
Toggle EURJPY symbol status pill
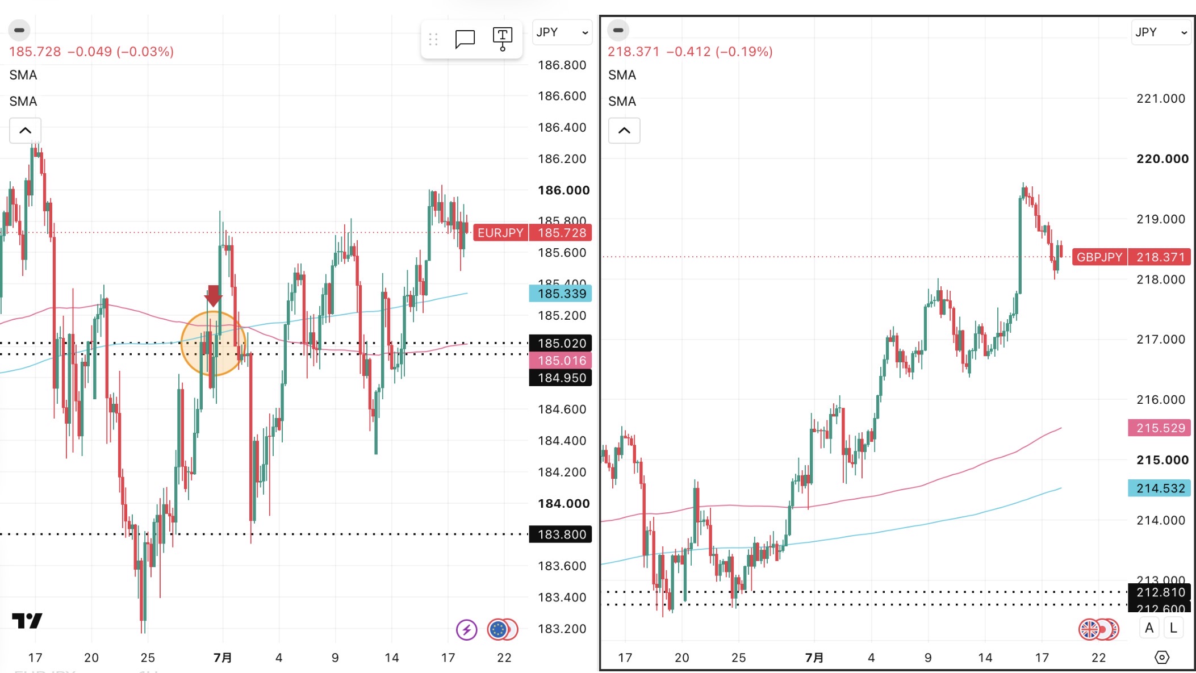[19, 30]
